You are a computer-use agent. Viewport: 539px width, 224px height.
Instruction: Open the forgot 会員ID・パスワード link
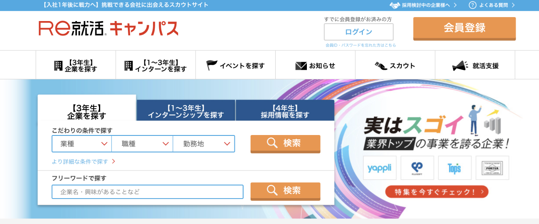coord(361,45)
